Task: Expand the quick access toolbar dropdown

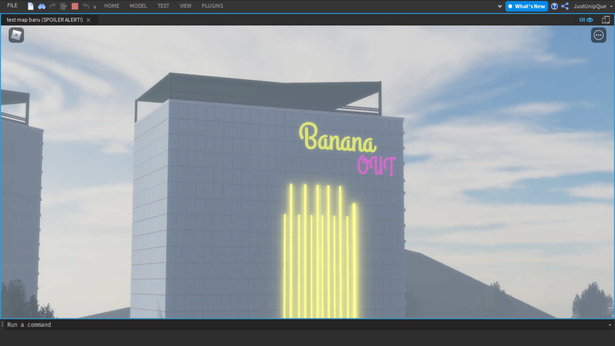Action: (95, 7)
